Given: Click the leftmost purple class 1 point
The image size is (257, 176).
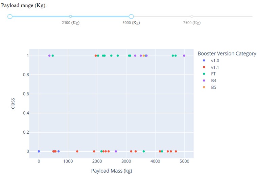Looking at the screenshot, I should coord(49,56).
